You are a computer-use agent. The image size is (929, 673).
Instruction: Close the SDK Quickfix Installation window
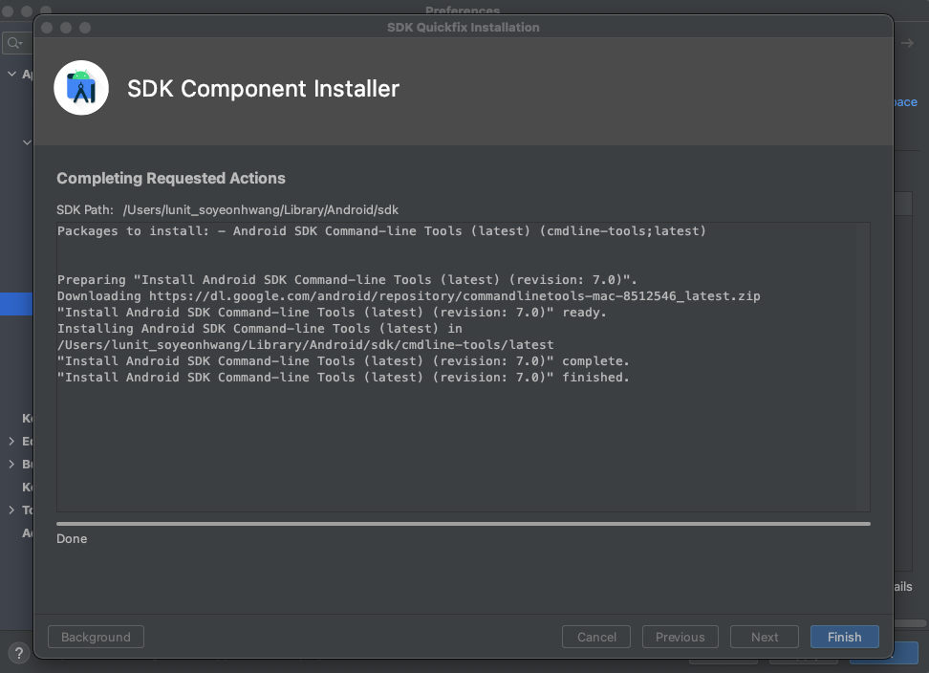48,28
